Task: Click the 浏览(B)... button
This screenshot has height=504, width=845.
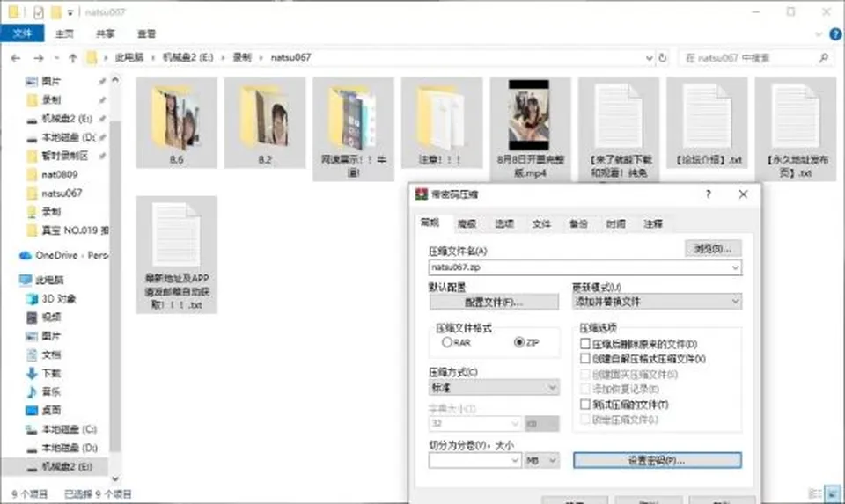Action: (x=713, y=249)
